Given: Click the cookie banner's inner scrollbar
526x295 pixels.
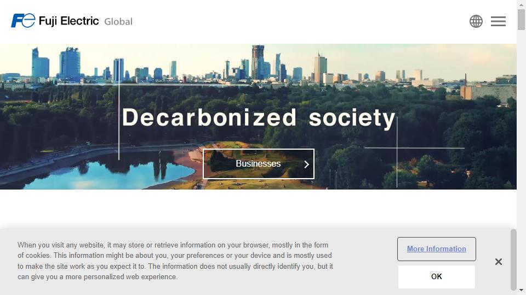Looking at the screenshot, I should pos(513,259).
